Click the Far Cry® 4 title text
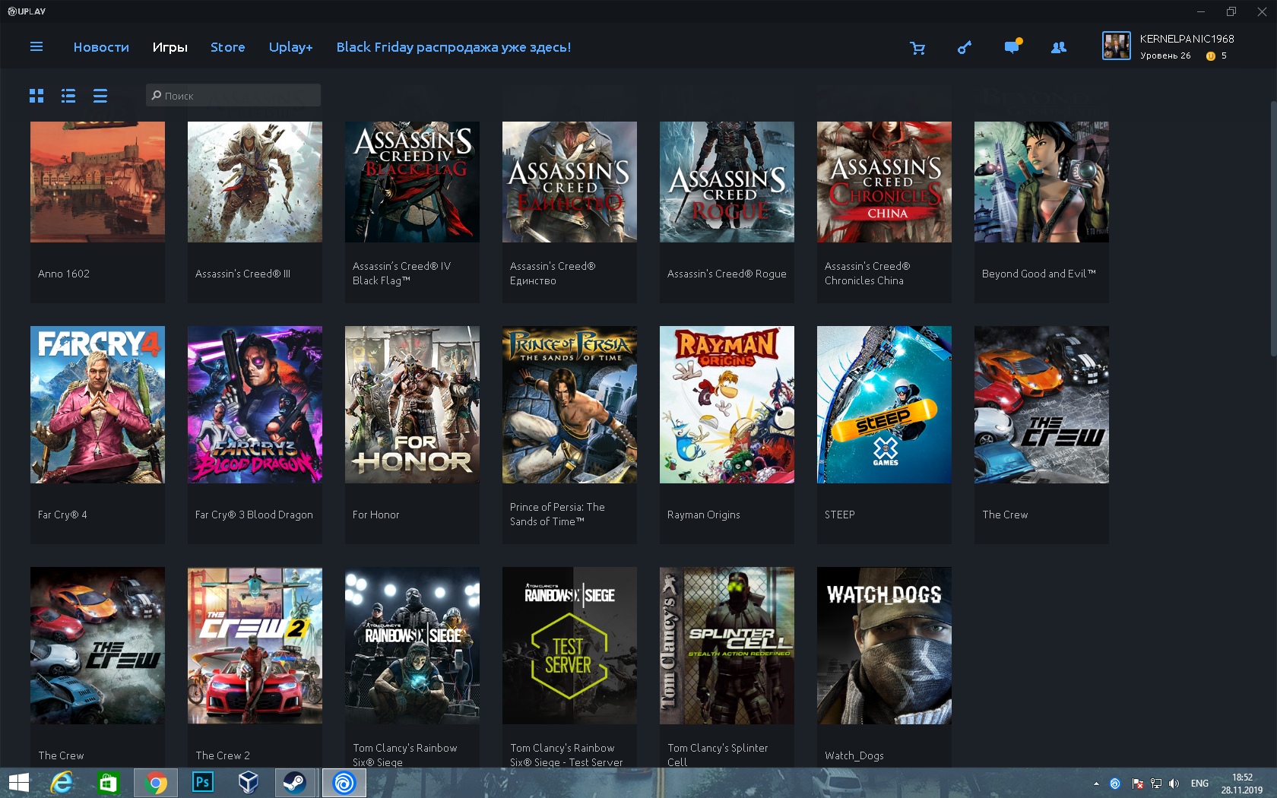Screen dimensions: 1277x798 62,515
